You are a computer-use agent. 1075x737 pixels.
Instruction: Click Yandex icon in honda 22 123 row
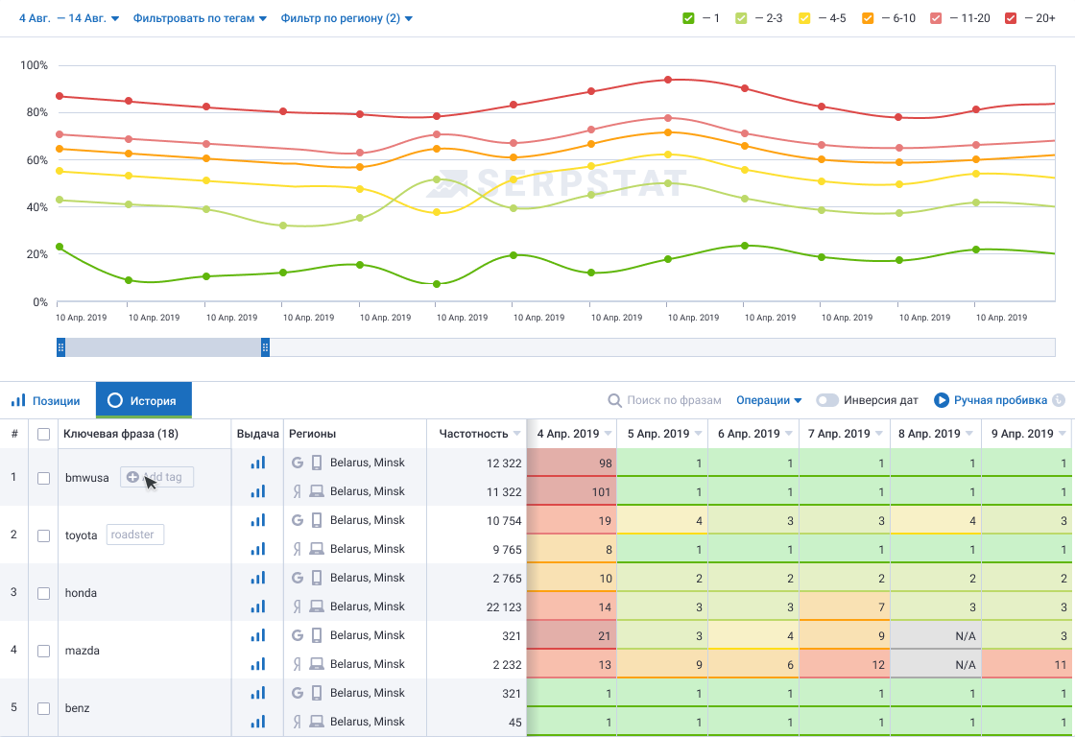pyautogui.click(x=298, y=606)
